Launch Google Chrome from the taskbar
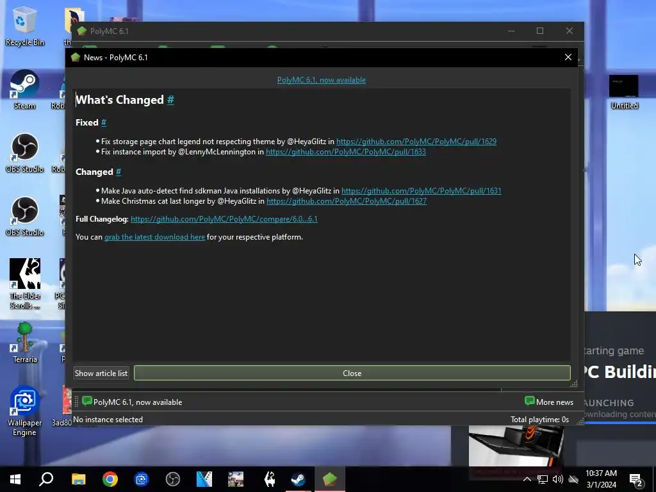The width and height of the screenshot is (656, 492). point(110,479)
